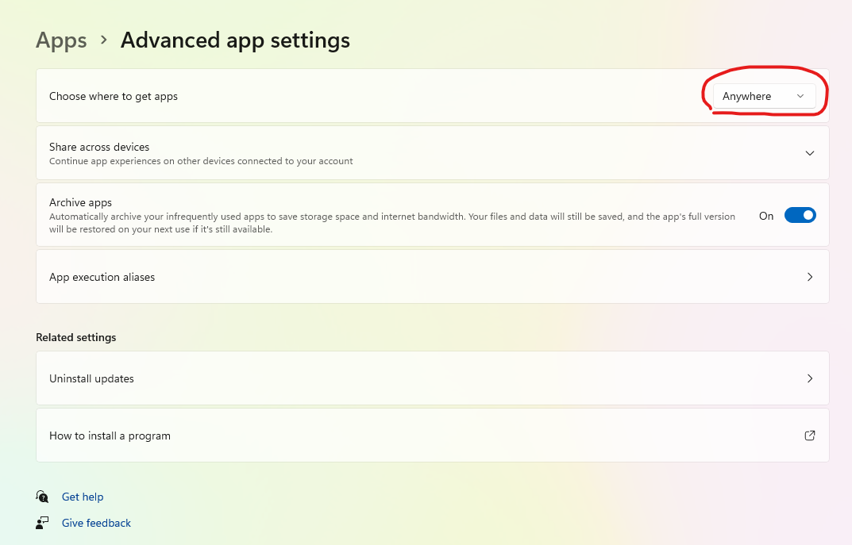This screenshot has height=545, width=852.
Task: Open the Anywhere dropdown for app sources
Action: point(762,96)
